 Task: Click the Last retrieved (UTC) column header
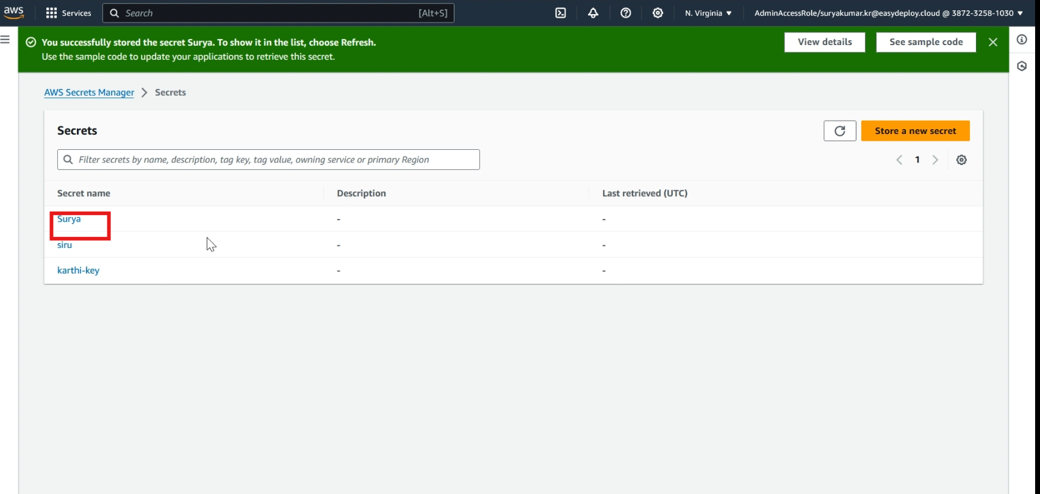[645, 193]
